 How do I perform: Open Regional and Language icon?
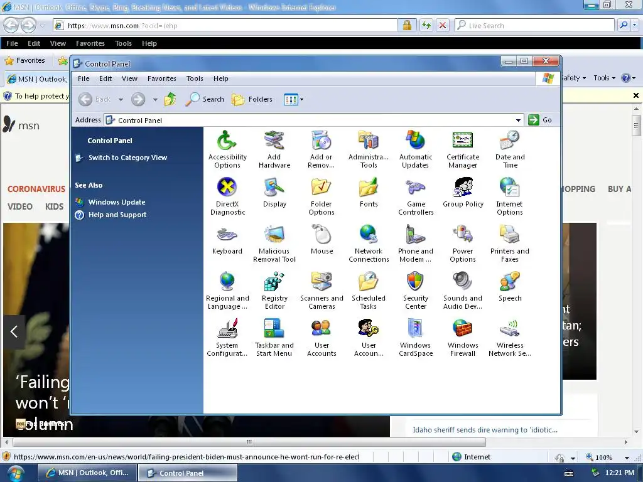227,291
